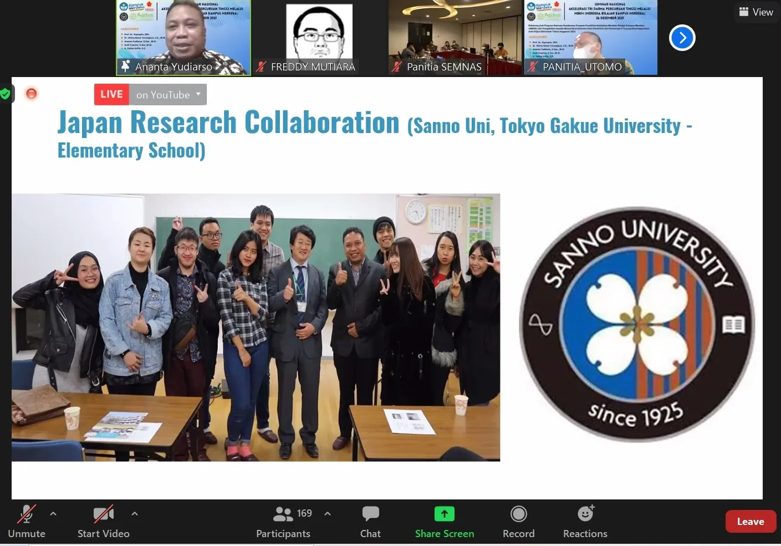The width and height of the screenshot is (781, 546).
Task: Open the LIVE on YouTube dropdown
Action: click(198, 94)
